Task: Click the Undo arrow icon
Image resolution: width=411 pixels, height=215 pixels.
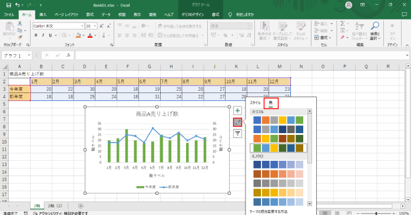Action: point(18,5)
